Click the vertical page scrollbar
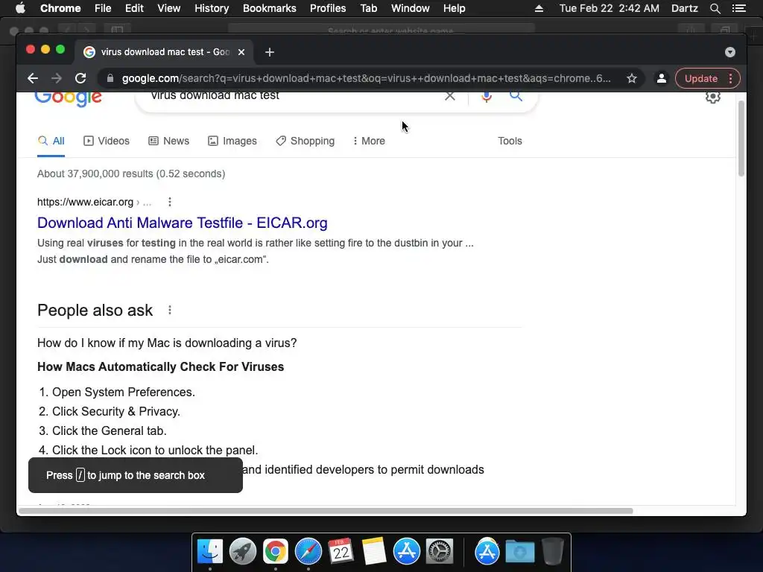 pyautogui.click(x=741, y=139)
